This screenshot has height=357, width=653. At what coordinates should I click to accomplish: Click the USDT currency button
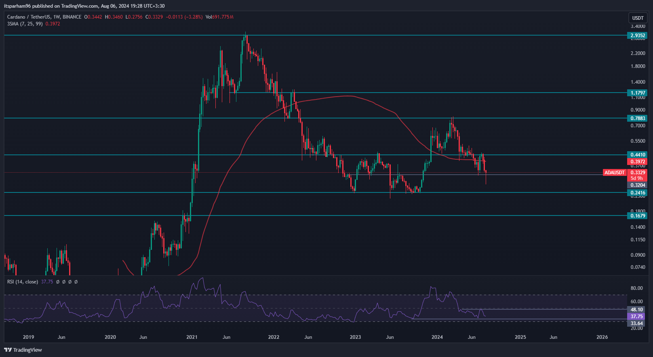[x=638, y=18]
